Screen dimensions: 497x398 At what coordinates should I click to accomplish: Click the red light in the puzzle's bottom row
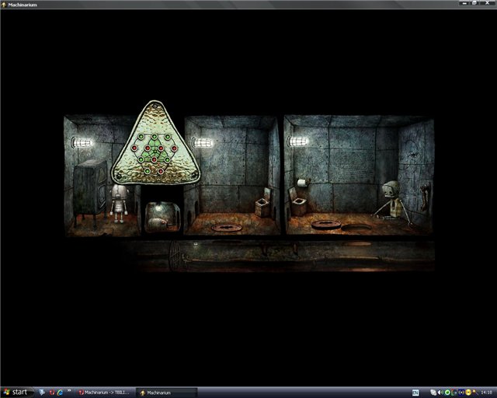point(161,171)
